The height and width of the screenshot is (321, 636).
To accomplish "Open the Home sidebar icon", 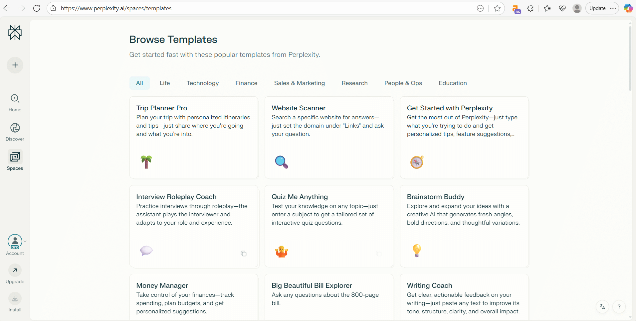I will tap(15, 99).
